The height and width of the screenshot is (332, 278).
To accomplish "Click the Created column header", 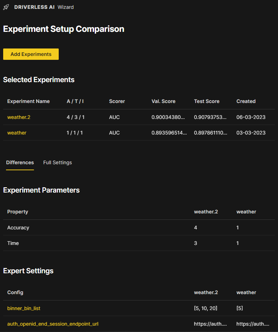I will pyautogui.click(x=246, y=101).
